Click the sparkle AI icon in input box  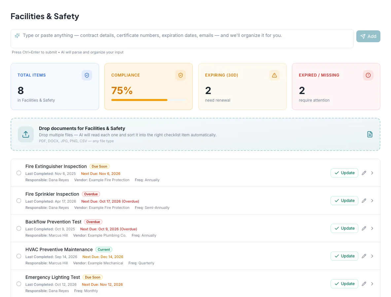click(x=17, y=36)
